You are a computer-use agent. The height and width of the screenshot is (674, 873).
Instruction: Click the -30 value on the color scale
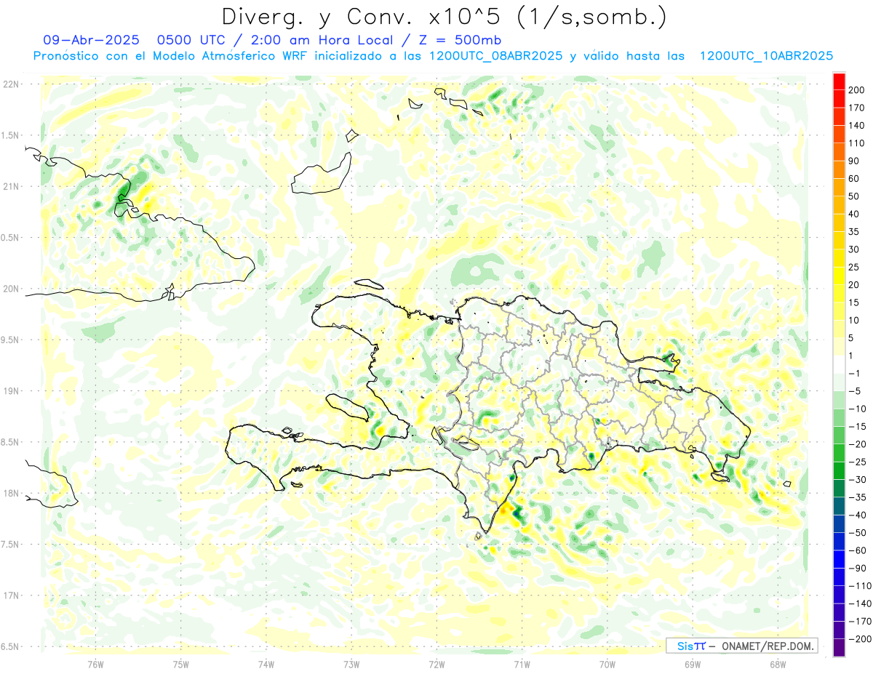(x=857, y=479)
